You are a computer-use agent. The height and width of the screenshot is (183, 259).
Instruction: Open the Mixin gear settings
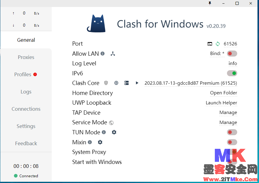[100, 142]
